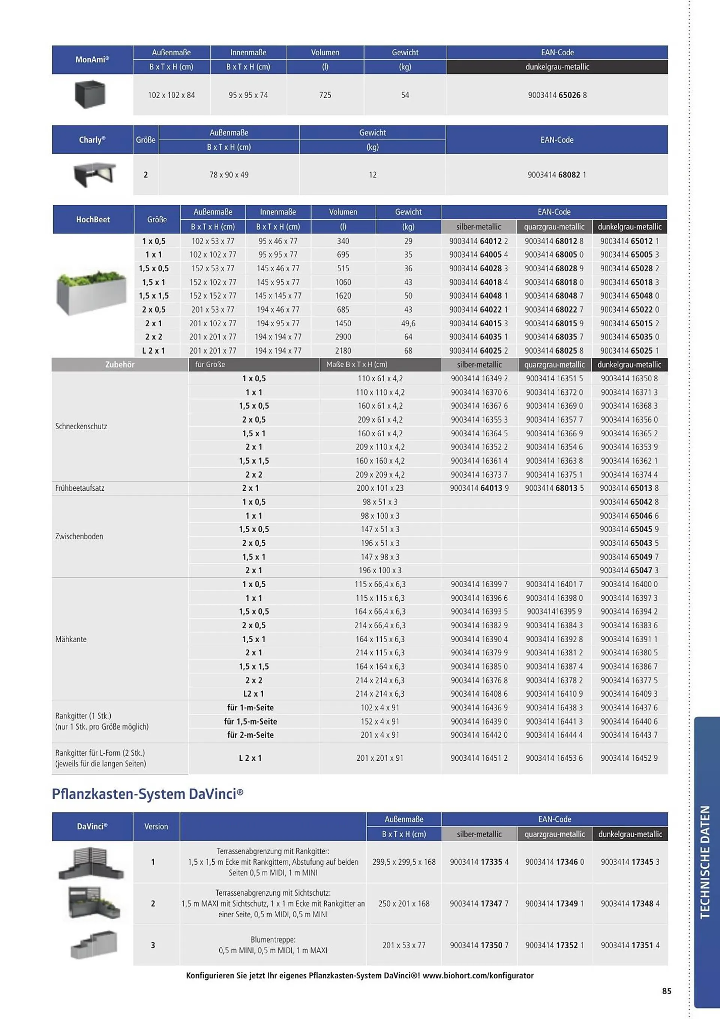
Task: Select HochBeet EAN 9003414 64012 2
Action: pos(478,241)
